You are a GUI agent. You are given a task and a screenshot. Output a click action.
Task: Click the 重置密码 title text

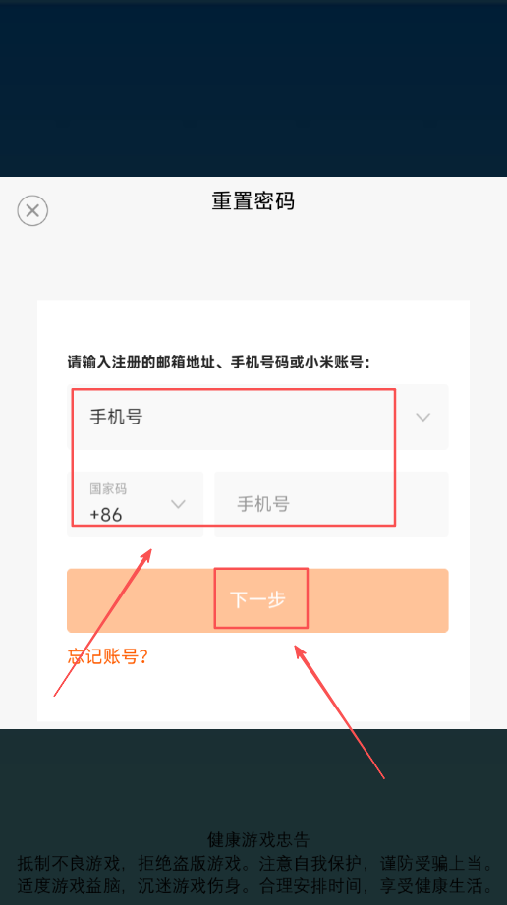point(253,201)
